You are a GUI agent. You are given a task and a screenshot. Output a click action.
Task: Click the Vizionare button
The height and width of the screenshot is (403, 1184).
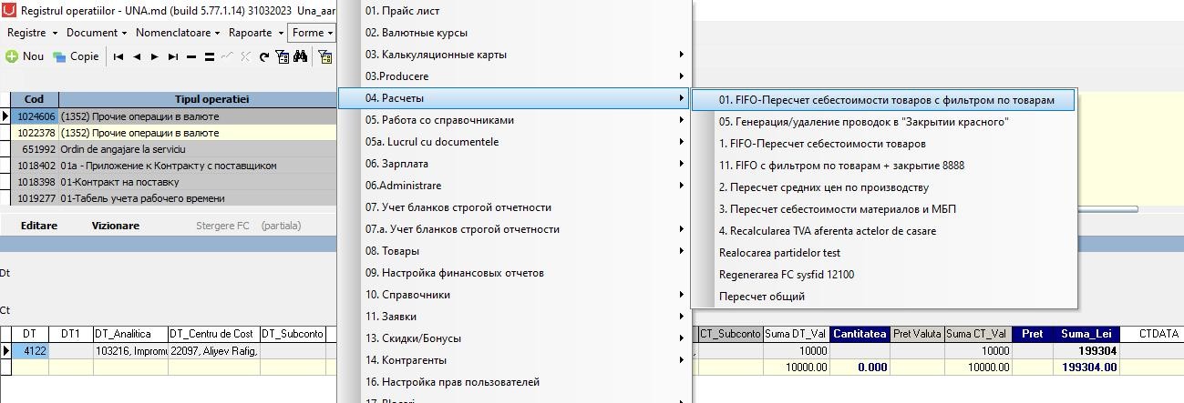tap(116, 226)
